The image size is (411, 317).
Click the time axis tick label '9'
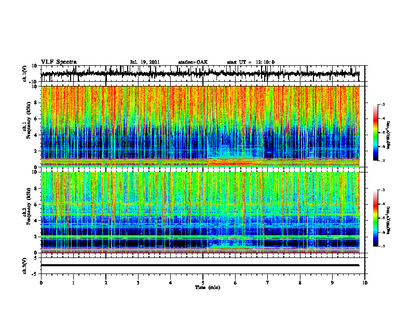pyautogui.click(x=332, y=283)
